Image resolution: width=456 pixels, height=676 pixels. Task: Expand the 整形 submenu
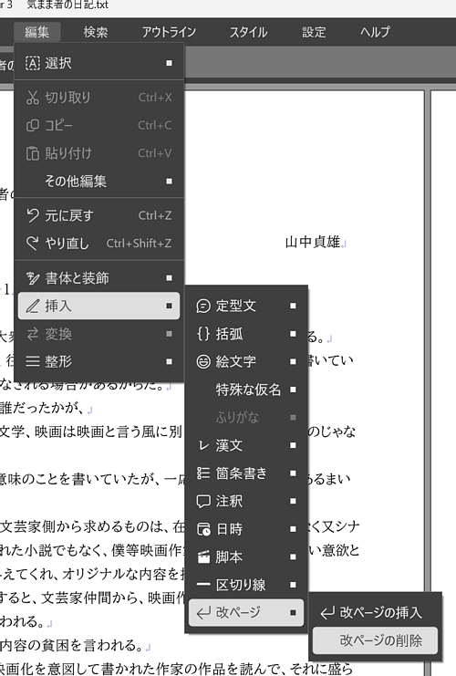click(170, 361)
